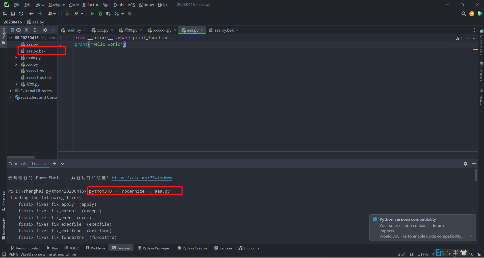Toggle the Structure tool window stripe
This screenshot has height=258, width=484.
point(4,201)
